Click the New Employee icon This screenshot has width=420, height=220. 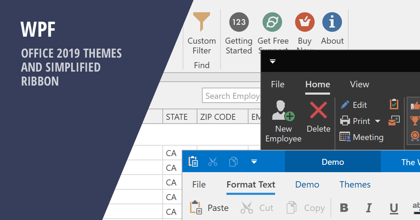[x=283, y=111]
